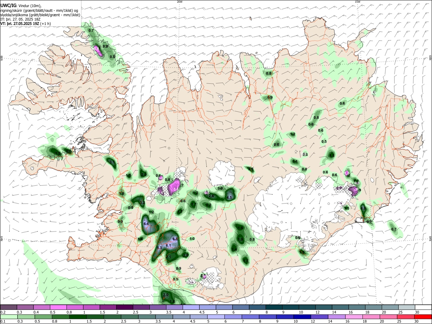Image resolution: width=432 pixels, height=324 pixels.
Task: Click the 0.4 label on the snow legend
Action: click(36, 312)
